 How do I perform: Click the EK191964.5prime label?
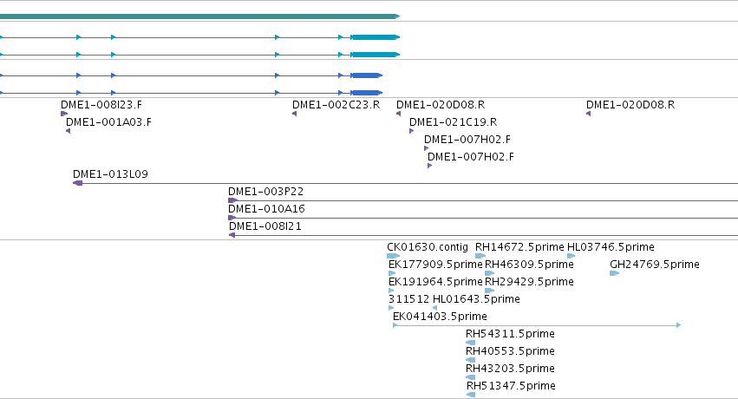(x=435, y=282)
